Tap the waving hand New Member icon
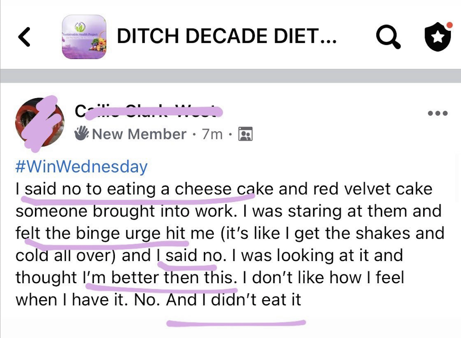461x338 pixels. click(82, 134)
